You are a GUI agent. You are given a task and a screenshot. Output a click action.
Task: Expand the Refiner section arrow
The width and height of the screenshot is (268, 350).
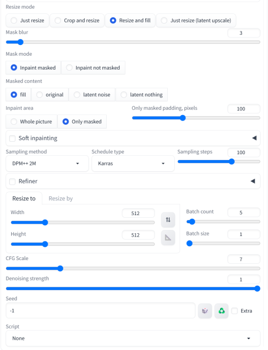253,181
